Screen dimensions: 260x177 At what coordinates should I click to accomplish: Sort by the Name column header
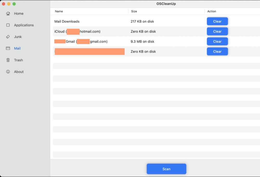[59, 11]
